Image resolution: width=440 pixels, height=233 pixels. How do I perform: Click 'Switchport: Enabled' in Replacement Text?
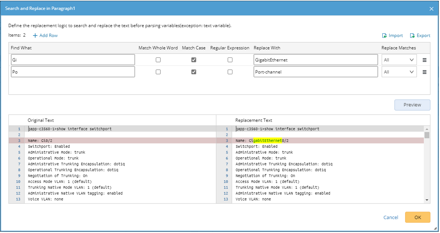coord(257,147)
